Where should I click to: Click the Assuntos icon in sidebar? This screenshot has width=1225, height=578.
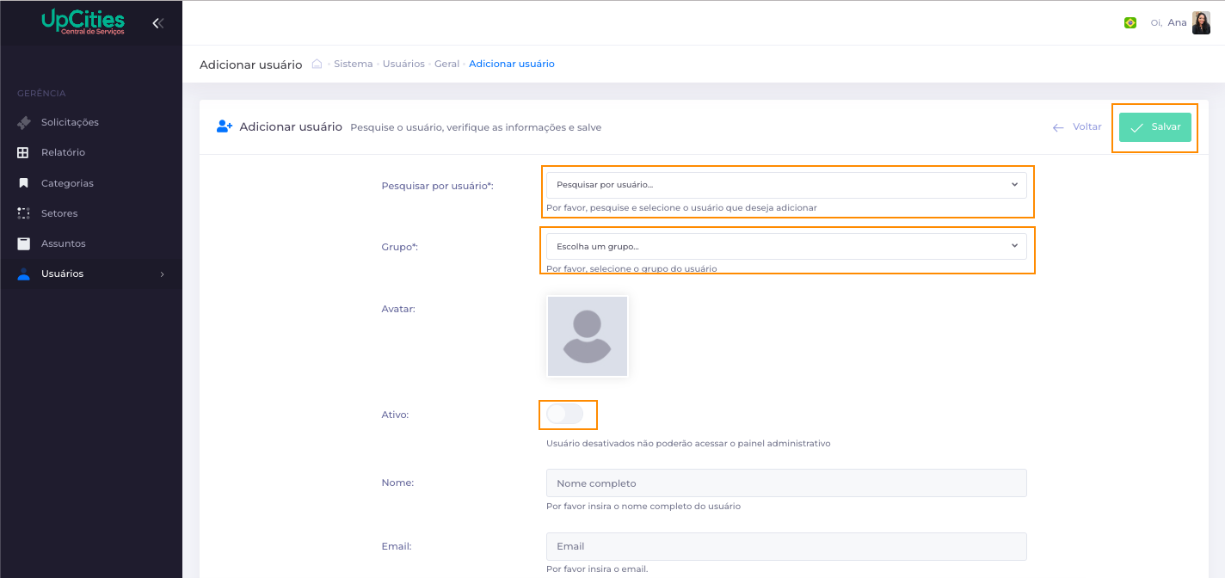tap(23, 243)
